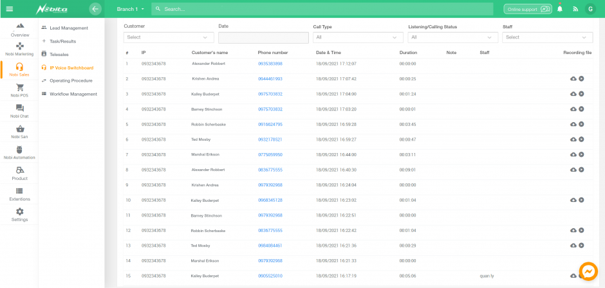Go to Product section

pos(20,174)
